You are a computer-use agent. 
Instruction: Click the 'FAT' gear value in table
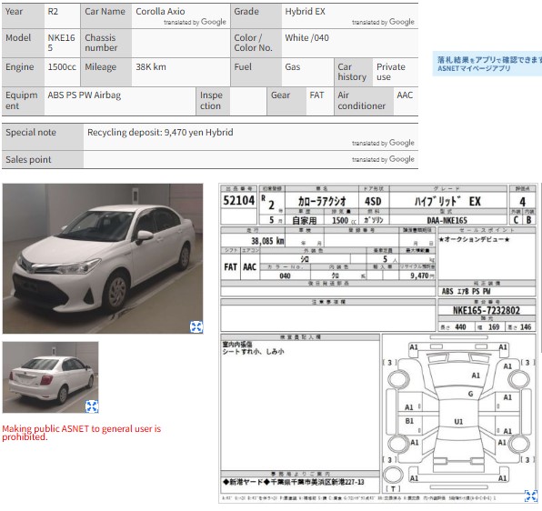click(316, 95)
